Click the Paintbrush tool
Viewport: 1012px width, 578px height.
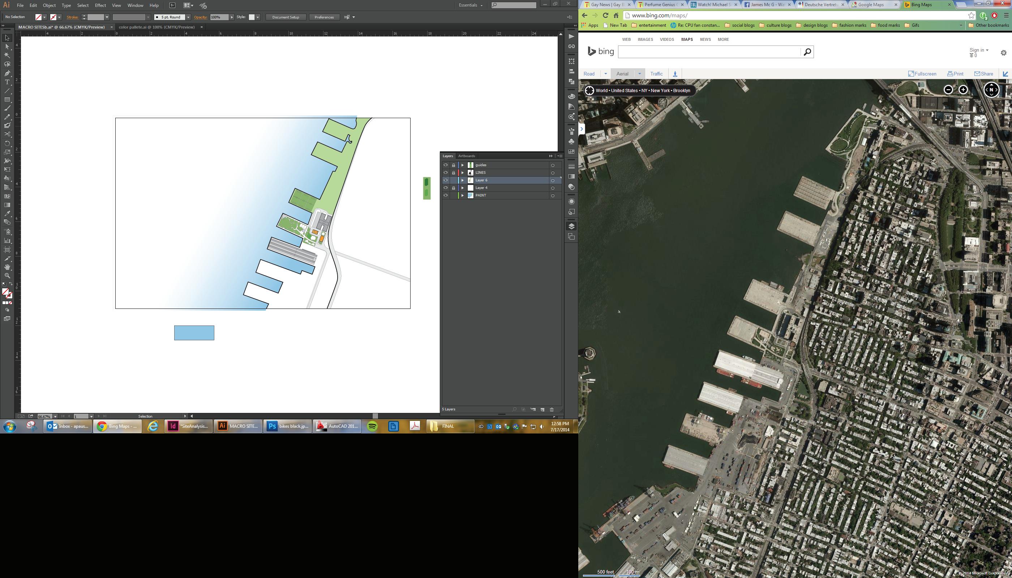(x=7, y=108)
